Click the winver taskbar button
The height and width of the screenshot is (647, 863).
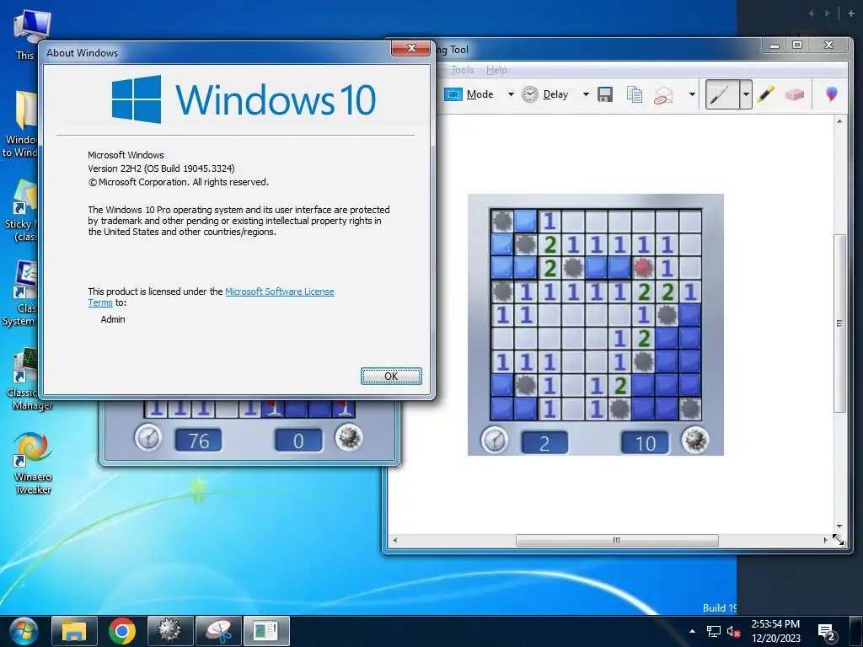(265, 631)
